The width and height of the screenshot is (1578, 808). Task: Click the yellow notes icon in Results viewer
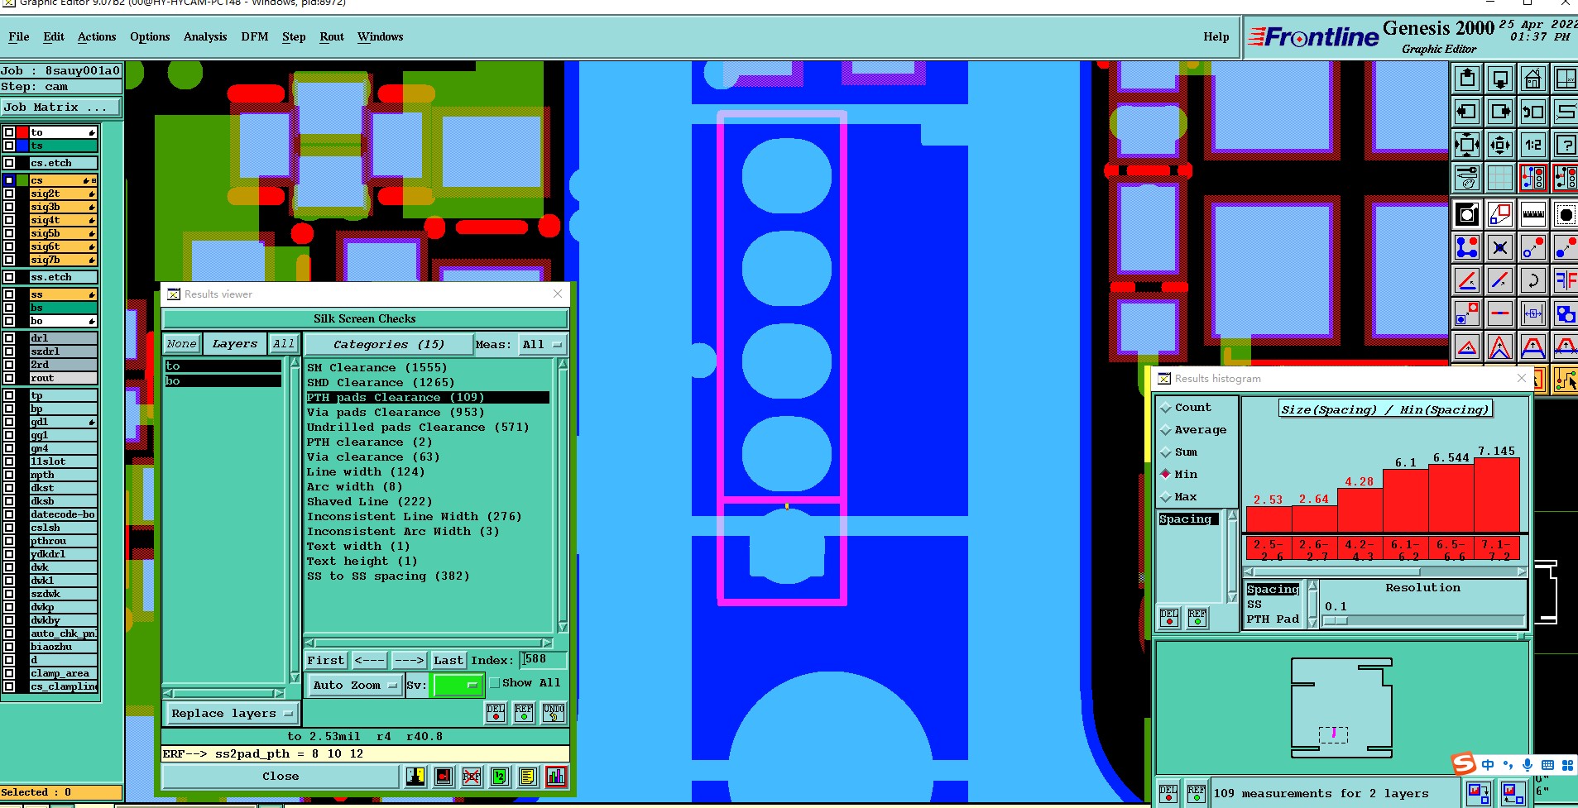tap(528, 777)
